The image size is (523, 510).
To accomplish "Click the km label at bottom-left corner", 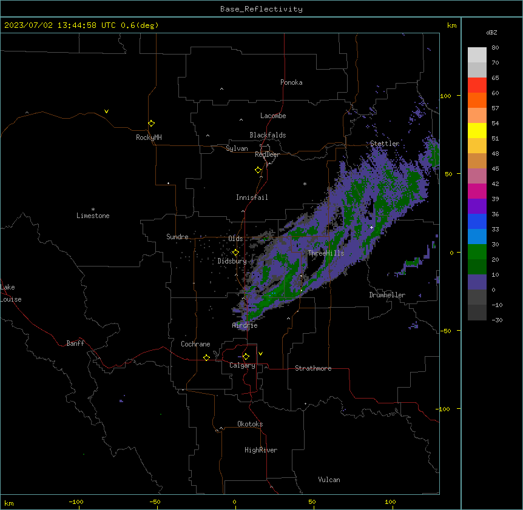I will [x=9, y=503].
